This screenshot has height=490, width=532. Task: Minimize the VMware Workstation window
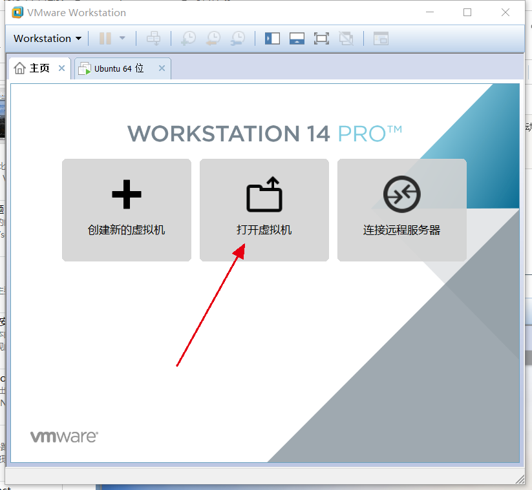coord(430,12)
